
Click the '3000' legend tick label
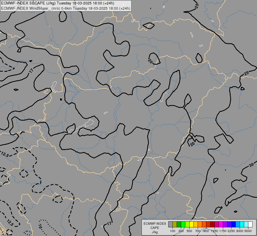pos(240,231)
